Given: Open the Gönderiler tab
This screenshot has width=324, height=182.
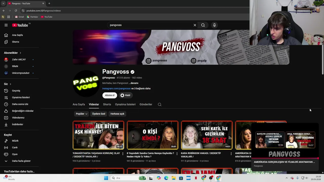Looking at the screenshot, I should point(146,104).
